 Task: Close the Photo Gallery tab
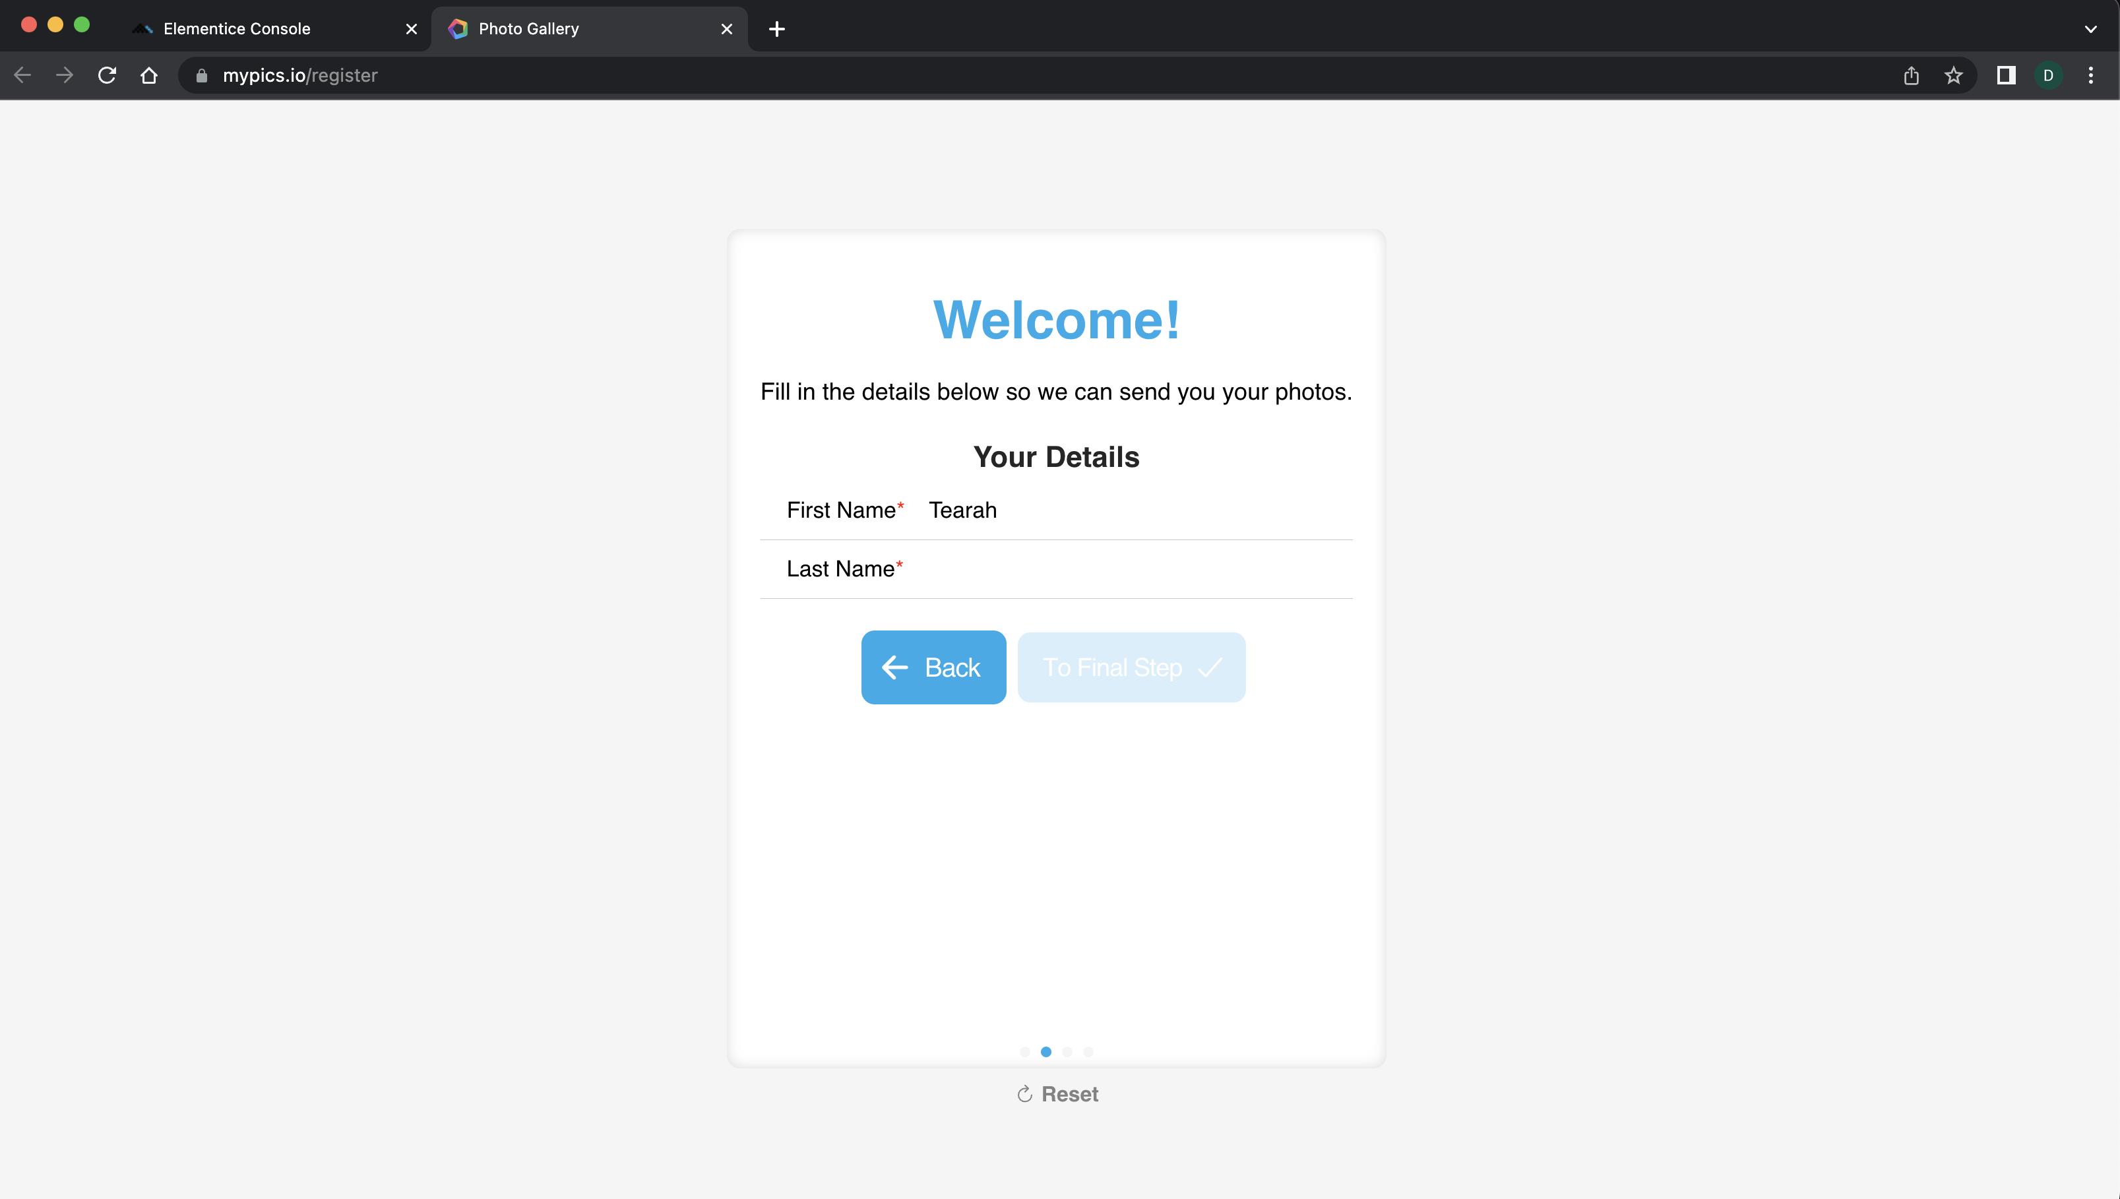click(726, 30)
